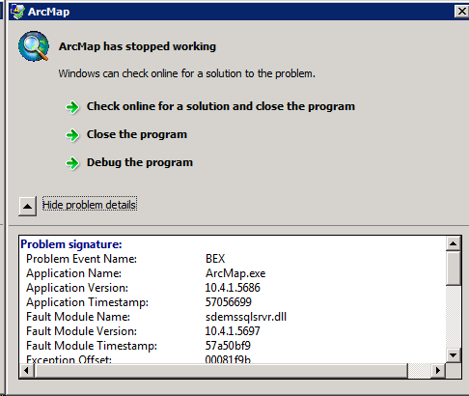Click the Fault Module Name label
Image resolution: width=469 pixels, height=396 pixels.
[x=78, y=317]
